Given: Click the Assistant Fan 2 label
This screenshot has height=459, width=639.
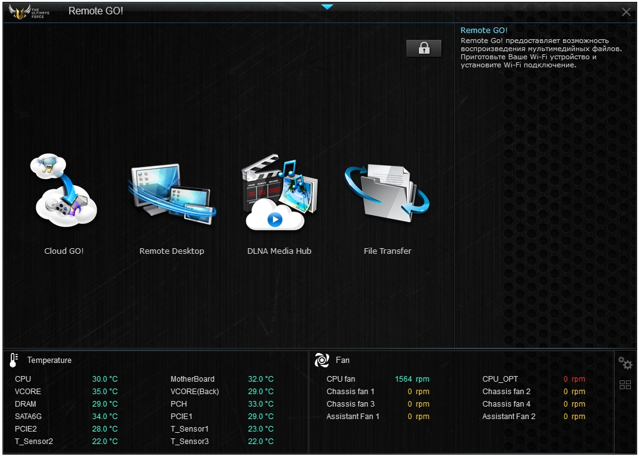Looking at the screenshot, I should click(x=509, y=417).
